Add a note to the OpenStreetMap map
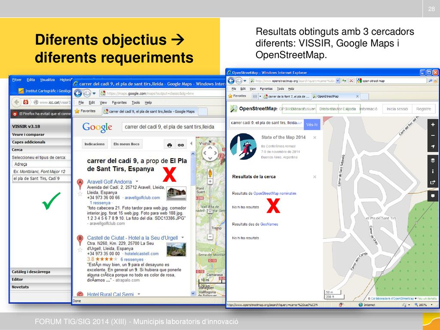Image resolution: width=440 pixels, height=330 pixels. [x=433, y=196]
